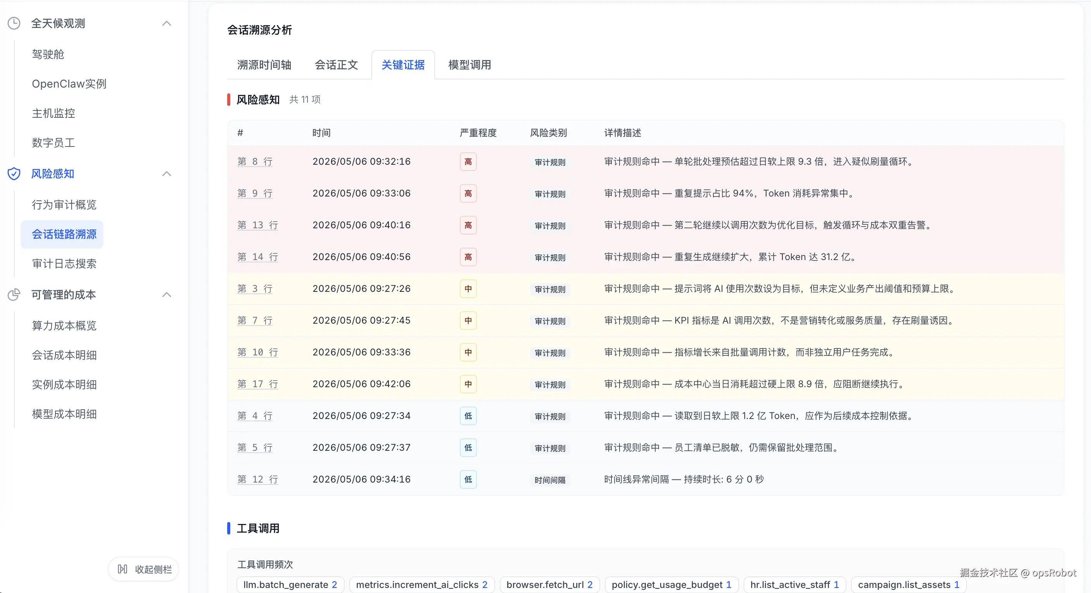Click the pie chart icon beside 可管理的成本
The image size is (1091, 593).
point(14,295)
